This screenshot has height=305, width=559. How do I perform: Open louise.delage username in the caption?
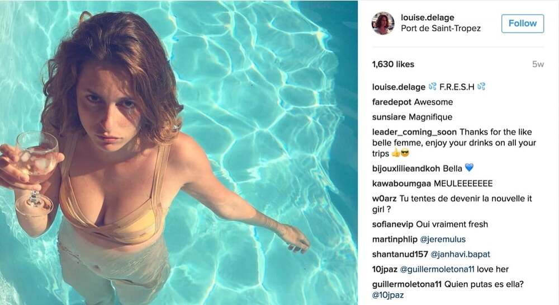399,87
